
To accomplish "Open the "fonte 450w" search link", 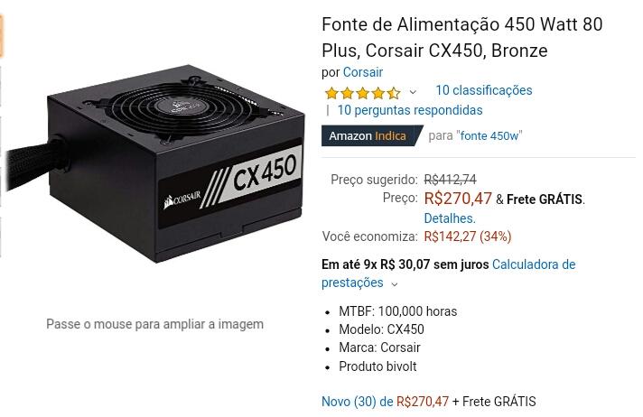I will [489, 135].
